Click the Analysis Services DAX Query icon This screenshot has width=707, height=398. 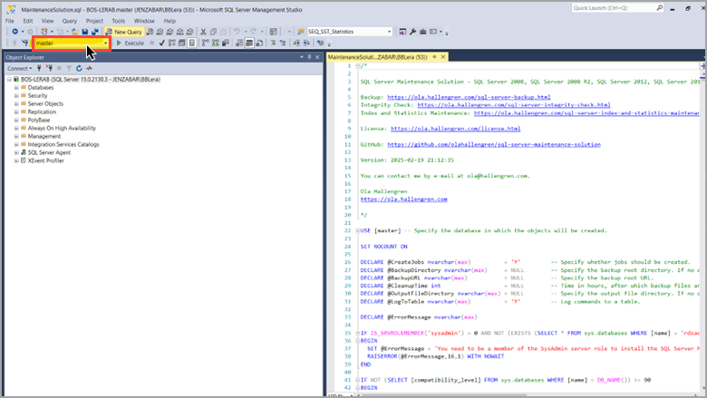189,32
